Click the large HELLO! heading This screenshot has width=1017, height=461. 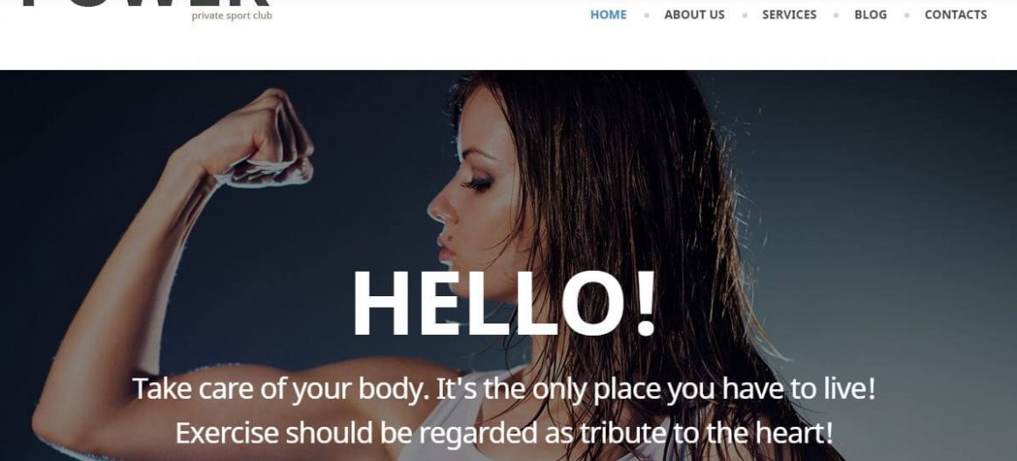505,302
